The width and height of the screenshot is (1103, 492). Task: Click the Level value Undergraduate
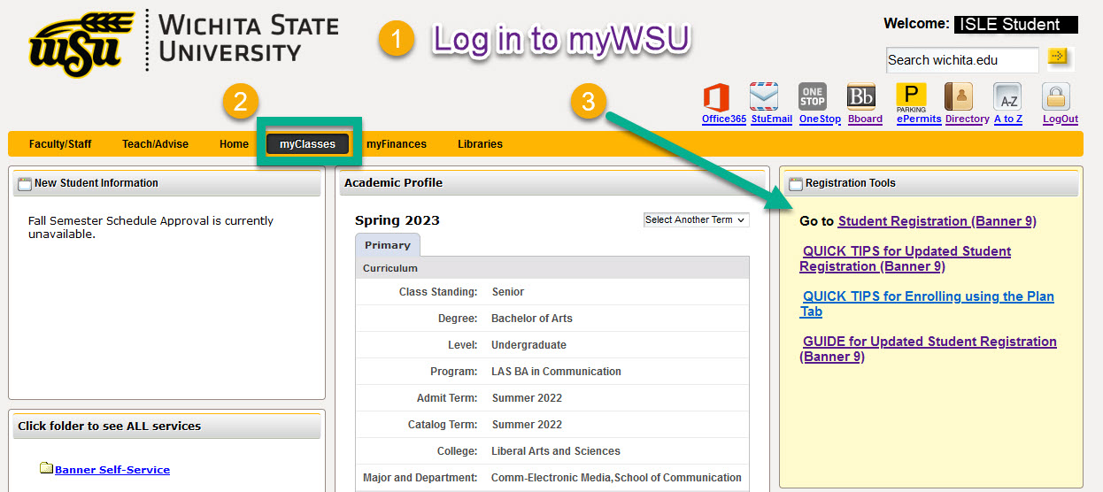(x=528, y=345)
